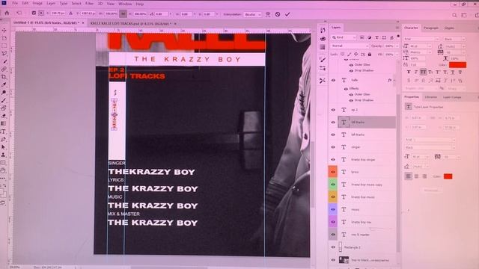Click the foreground/background color swatch in toolbox

click(x=3, y=193)
